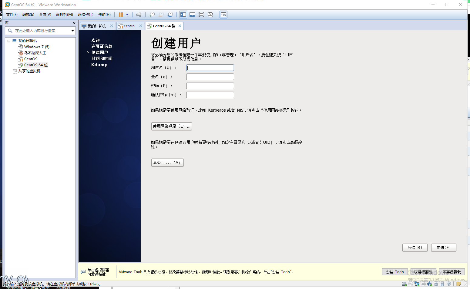This screenshot has height=289, width=470.
Task: Enter full screen mode icon
Action: tap(201, 15)
